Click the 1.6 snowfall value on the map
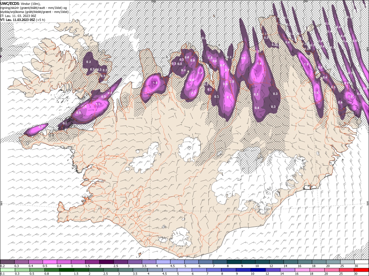 click(306, 64)
